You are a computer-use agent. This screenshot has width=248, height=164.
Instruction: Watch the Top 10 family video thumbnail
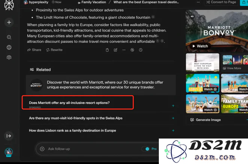point(203,83)
